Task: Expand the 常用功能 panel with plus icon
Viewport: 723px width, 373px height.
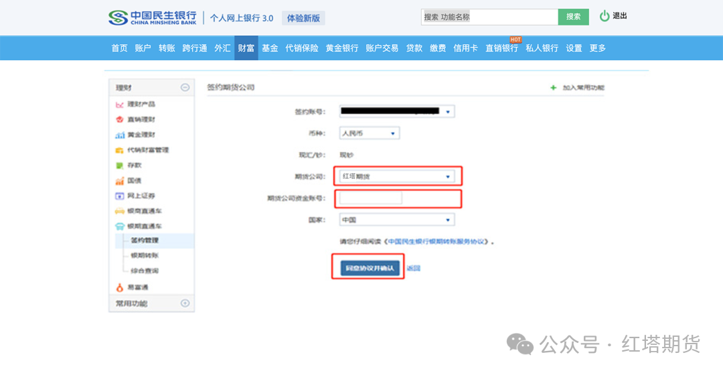Action: [185, 303]
